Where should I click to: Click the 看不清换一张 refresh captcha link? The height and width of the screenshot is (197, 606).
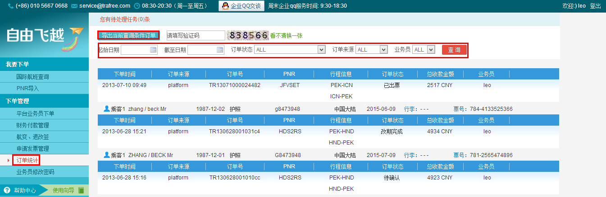click(x=286, y=35)
